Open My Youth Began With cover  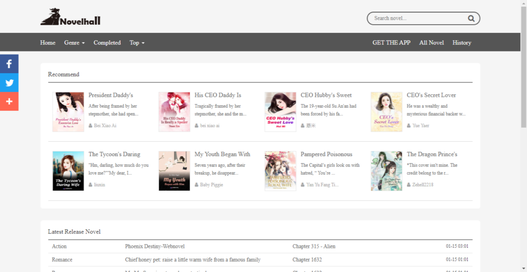pos(174,171)
